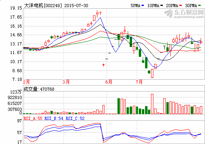This screenshot has width=205, height=144.
Task: Click the 57 RSI axis label
Action: click(x=20, y=133)
